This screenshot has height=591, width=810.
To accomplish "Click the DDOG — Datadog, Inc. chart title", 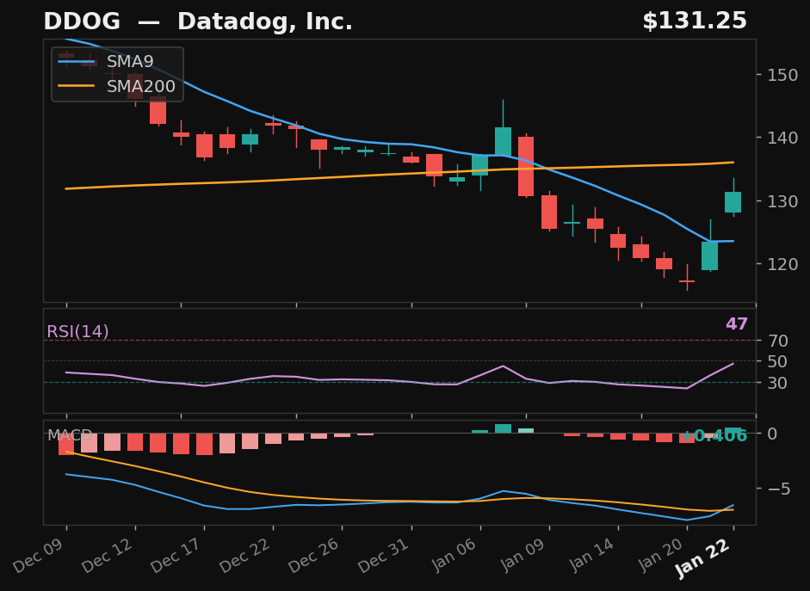I will tap(198, 22).
